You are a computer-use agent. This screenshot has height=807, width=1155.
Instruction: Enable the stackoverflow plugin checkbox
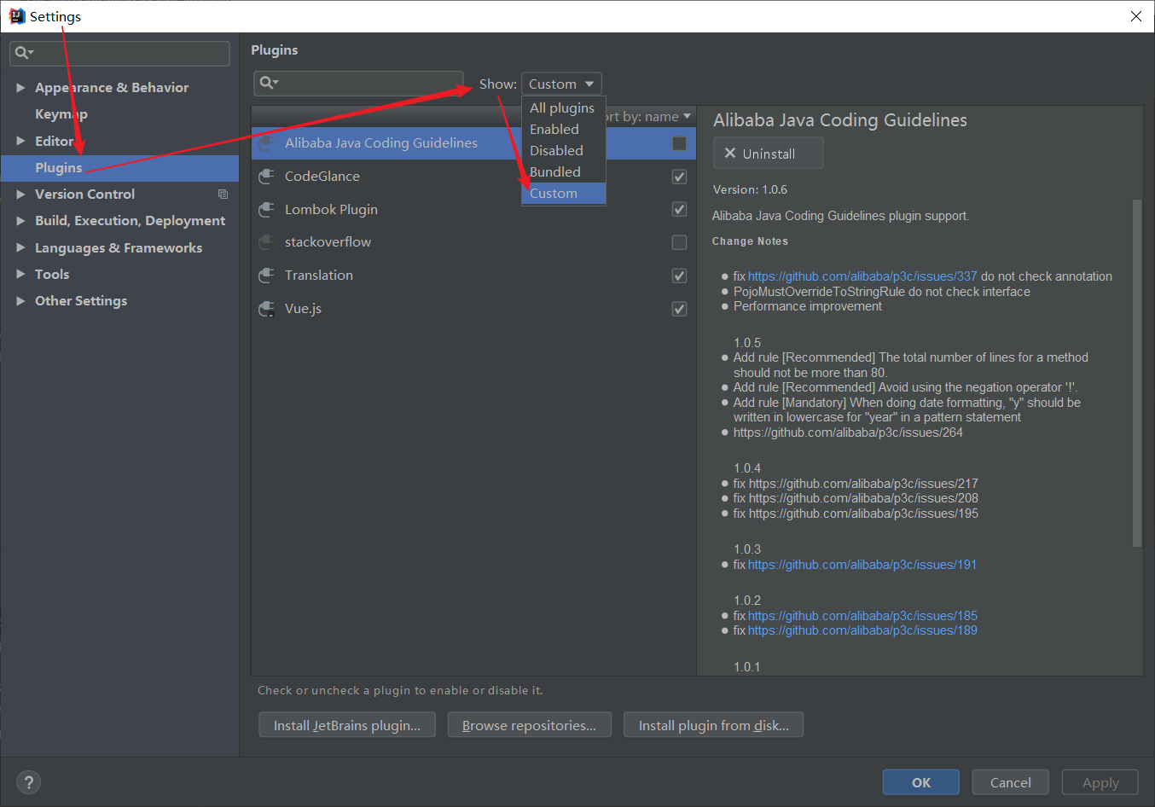pyautogui.click(x=679, y=242)
